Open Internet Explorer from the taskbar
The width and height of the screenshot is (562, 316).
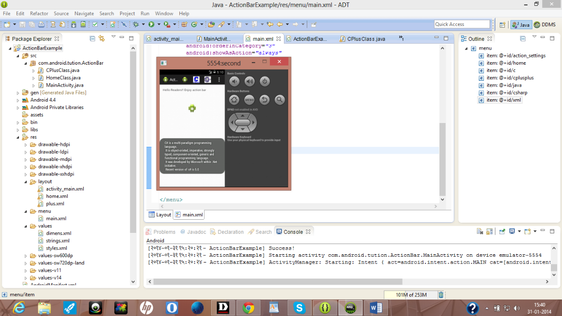(x=18, y=308)
